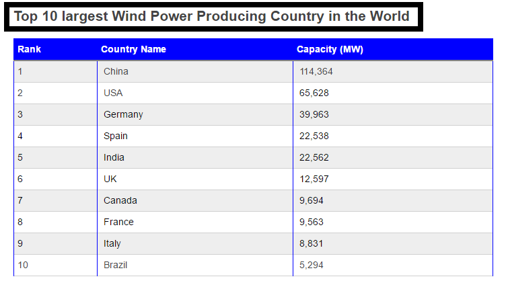Click the title 'Top 10 largest Wind Power Producing Country in the World'

coord(211,17)
